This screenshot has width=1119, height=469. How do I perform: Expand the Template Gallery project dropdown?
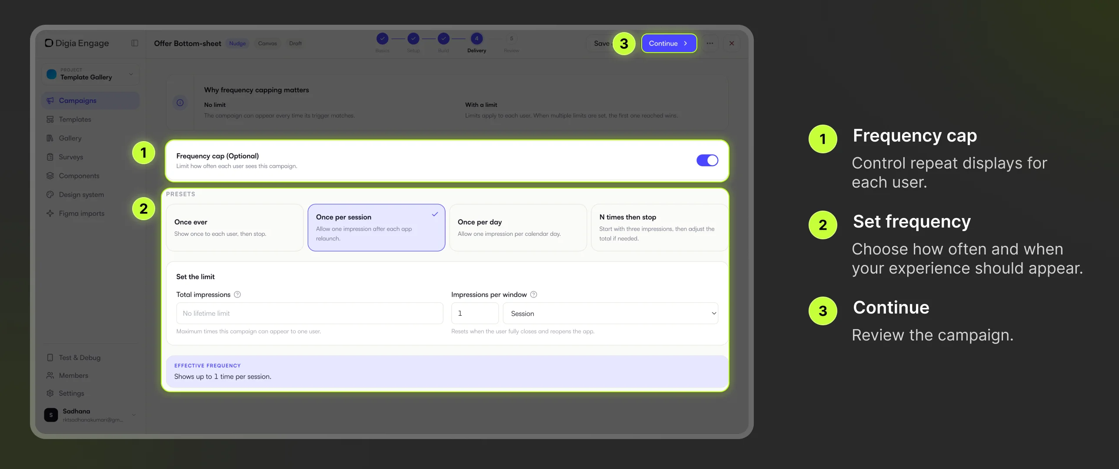tap(90, 74)
